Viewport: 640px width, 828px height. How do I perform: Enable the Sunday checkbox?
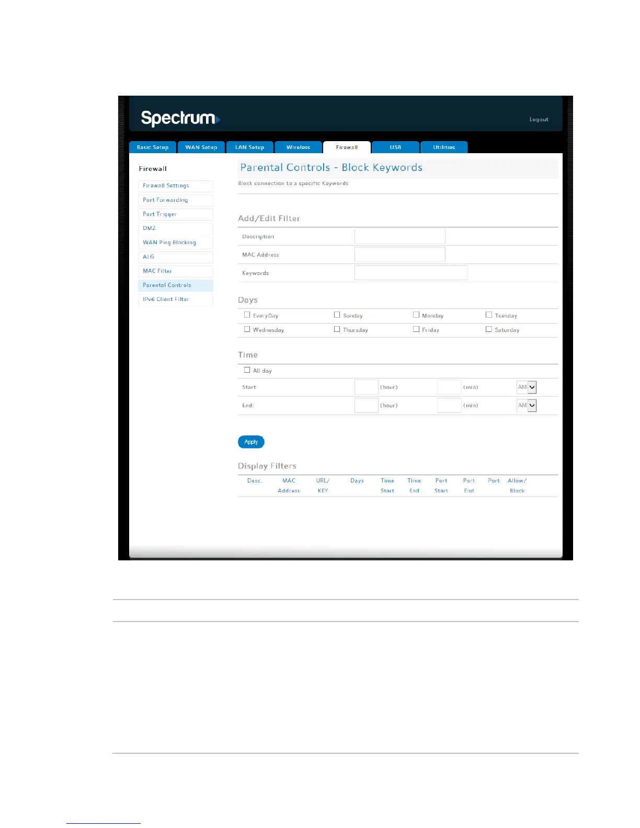point(337,315)
